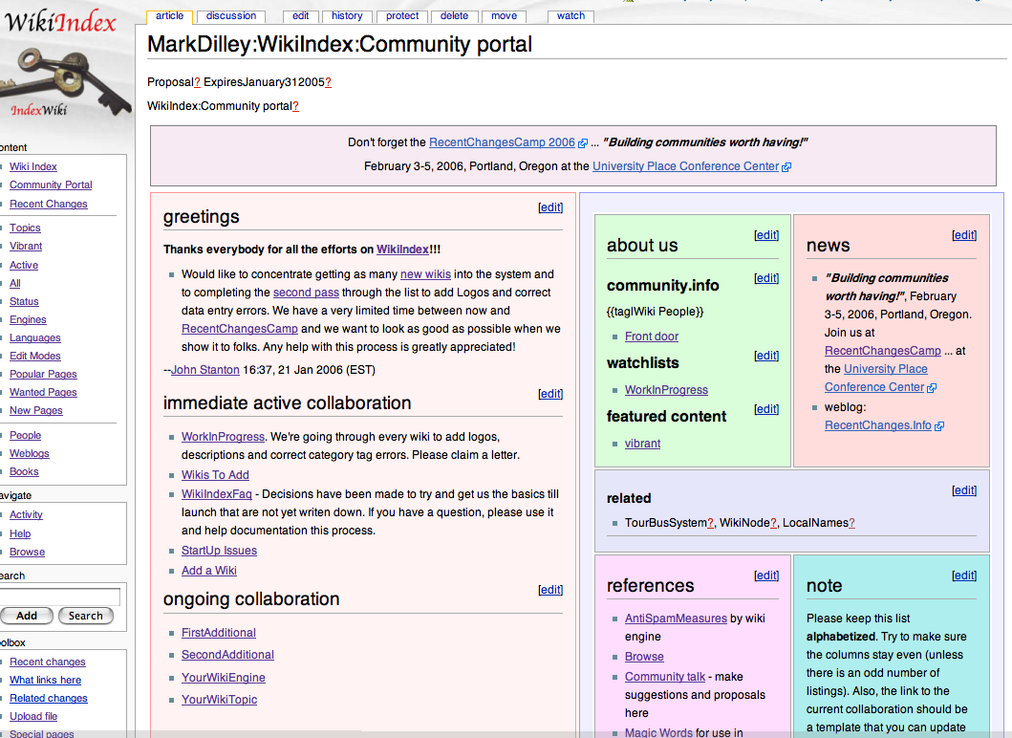Open John Stanton's user page
Screen dimensions: 1012x738
point(205,370)
